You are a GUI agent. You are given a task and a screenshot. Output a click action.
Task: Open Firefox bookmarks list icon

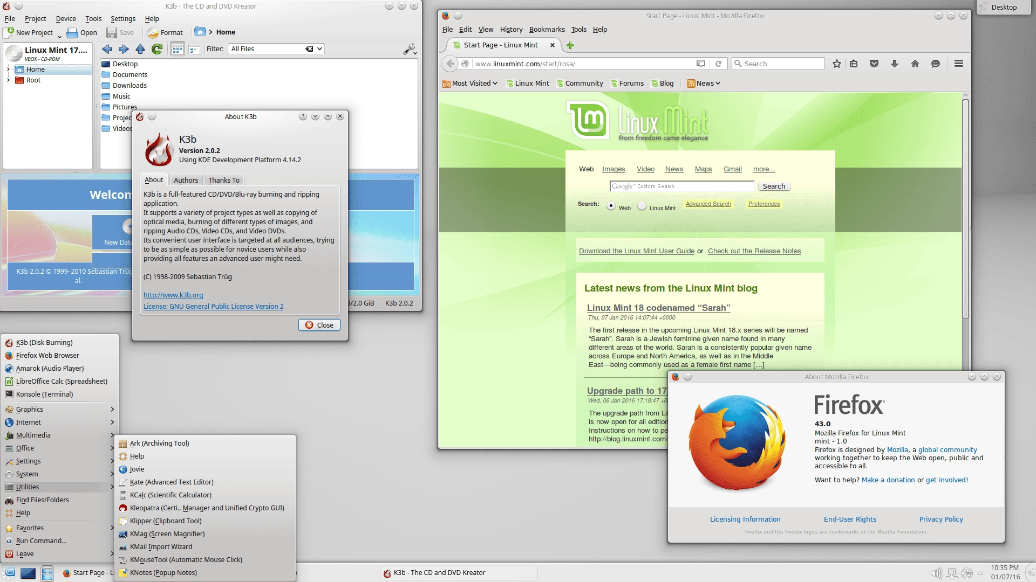click(x=854, y=64)
